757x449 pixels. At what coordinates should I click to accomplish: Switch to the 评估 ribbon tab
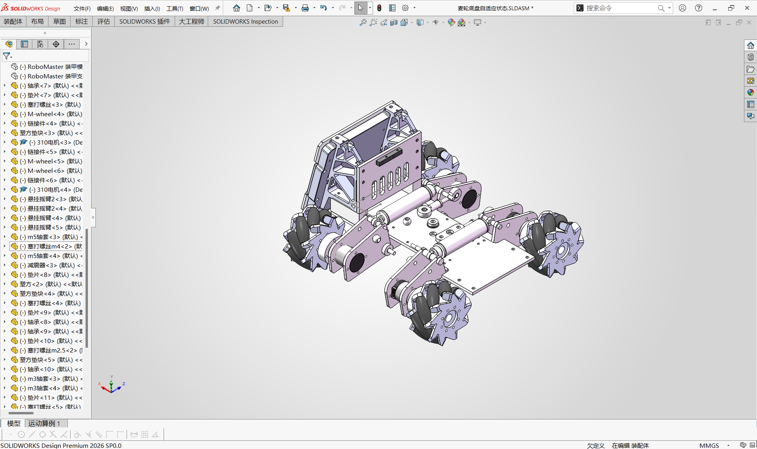(104, 22)
